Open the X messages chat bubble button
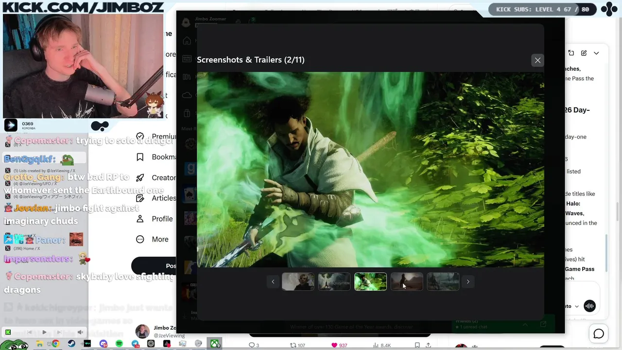The width and height of the screenshot is (622, 350). 599,333
